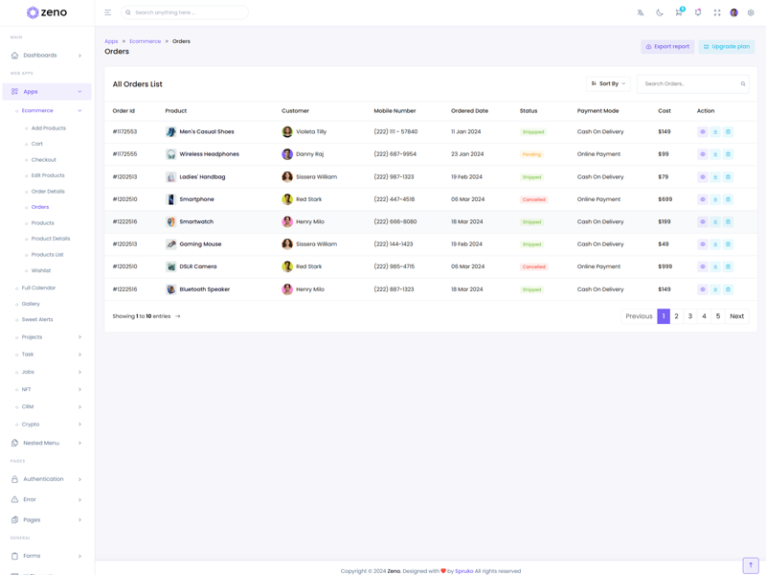Open the language translation icon
The image size is (766, 575).
[x=641, y=12]
